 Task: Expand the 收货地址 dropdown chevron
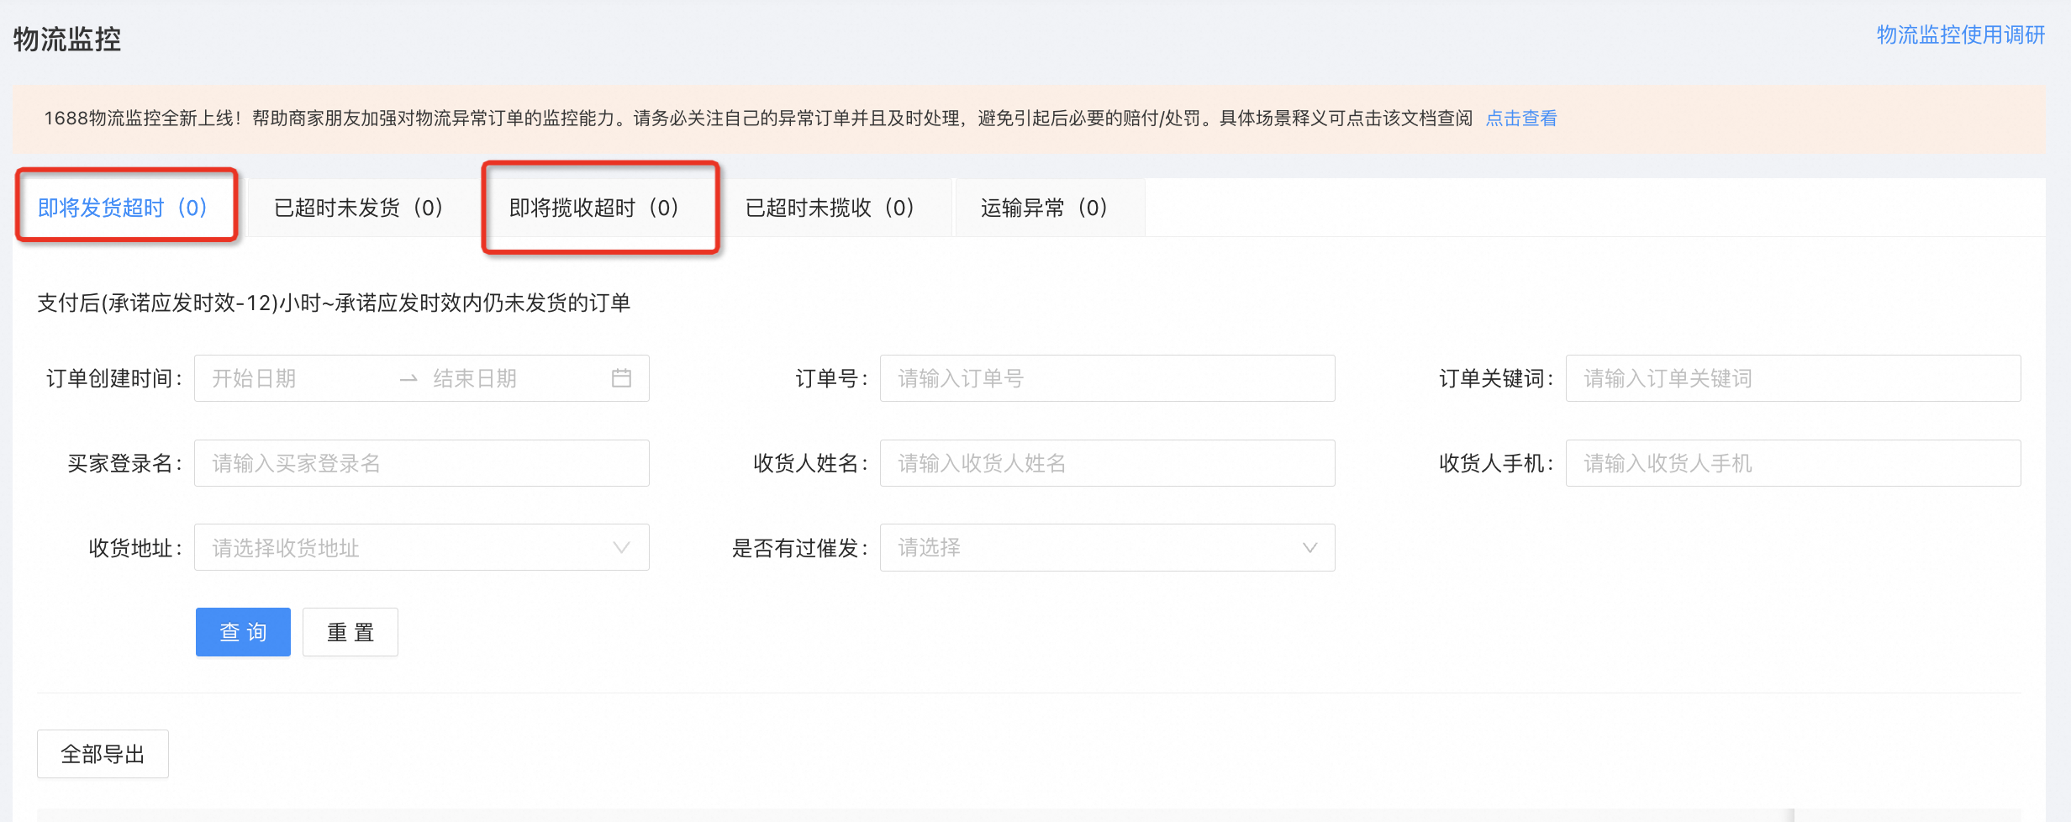tap(621, 548)
